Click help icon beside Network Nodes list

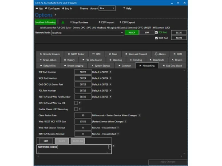[x=114, y=146]
